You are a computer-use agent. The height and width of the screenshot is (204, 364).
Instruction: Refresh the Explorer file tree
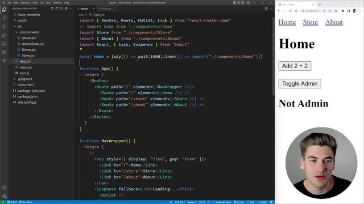click(61, 8)
